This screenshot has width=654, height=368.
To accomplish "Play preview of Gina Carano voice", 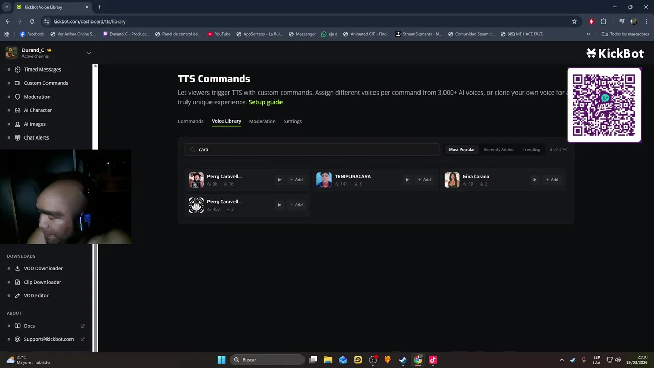I will [x=534, y=180].
